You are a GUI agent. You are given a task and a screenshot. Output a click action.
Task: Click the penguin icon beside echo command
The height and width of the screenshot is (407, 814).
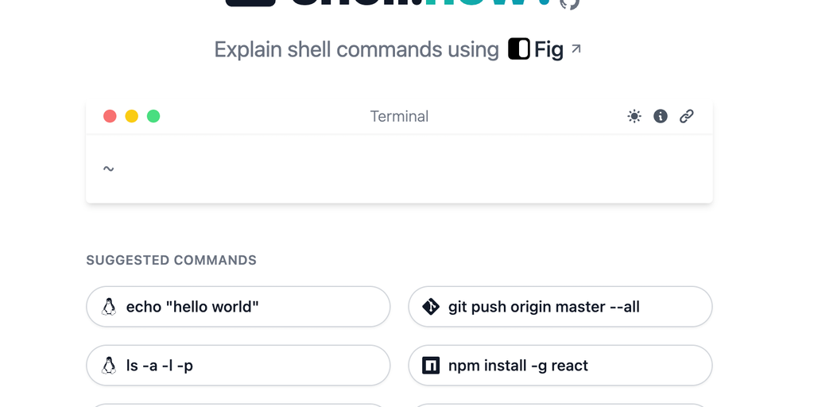(x=109, y=307)
